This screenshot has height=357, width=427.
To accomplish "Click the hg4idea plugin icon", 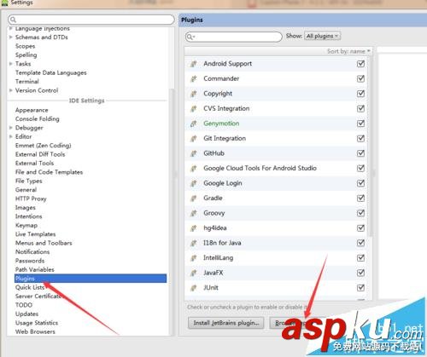I will click(194, 228).
